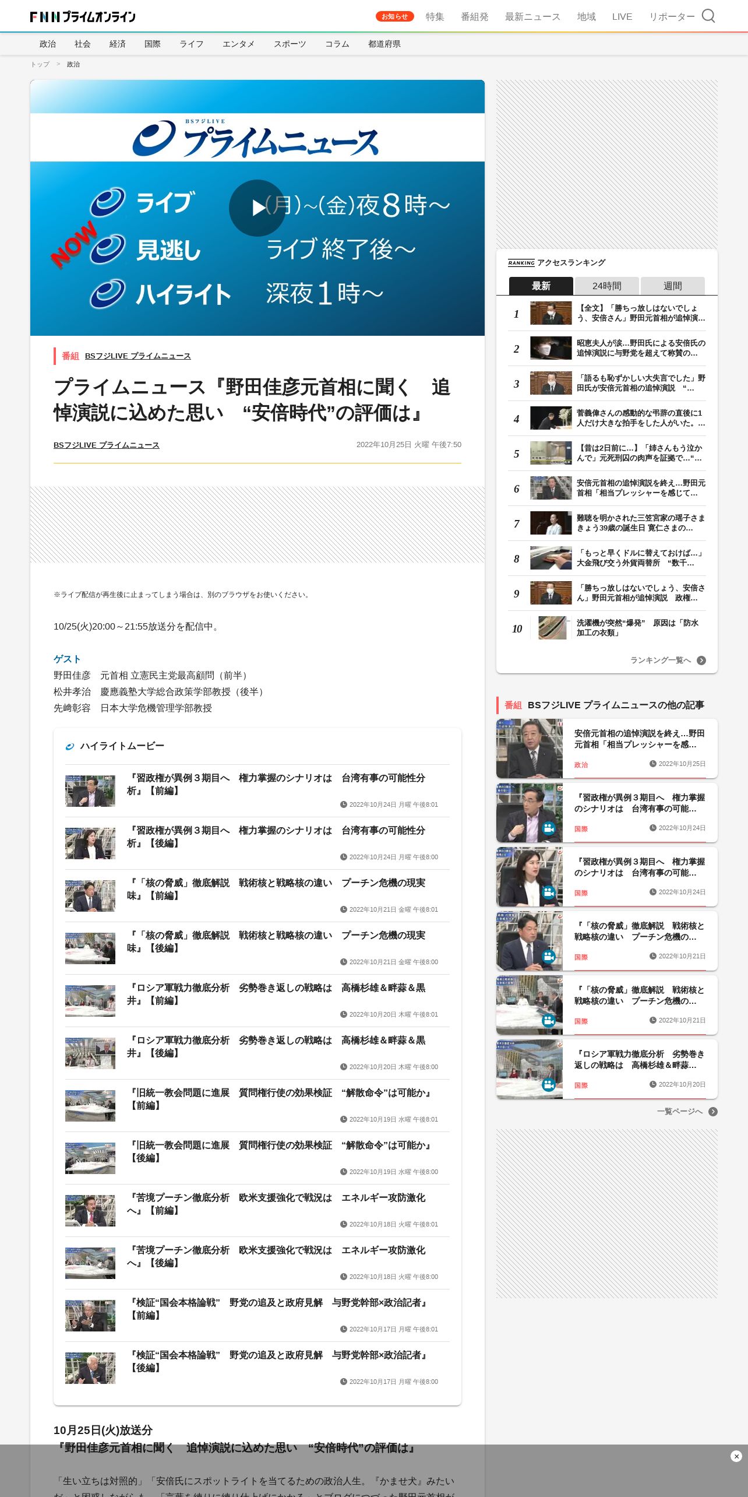Open ランキング一覧へ arrow link
748x1497 pixels.
point(668,660)
